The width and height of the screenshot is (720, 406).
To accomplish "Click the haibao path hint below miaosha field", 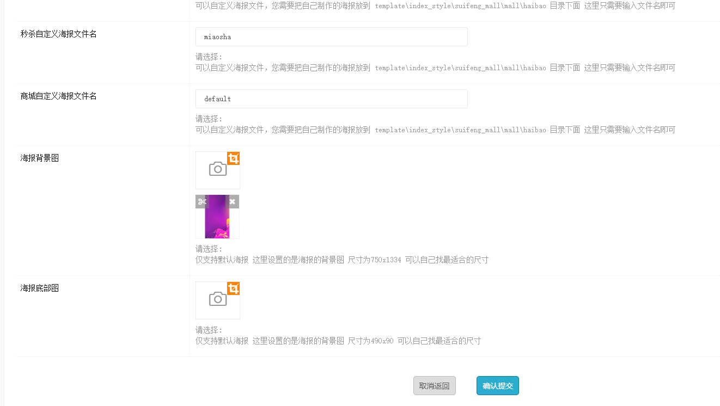I will coord(435,68).
